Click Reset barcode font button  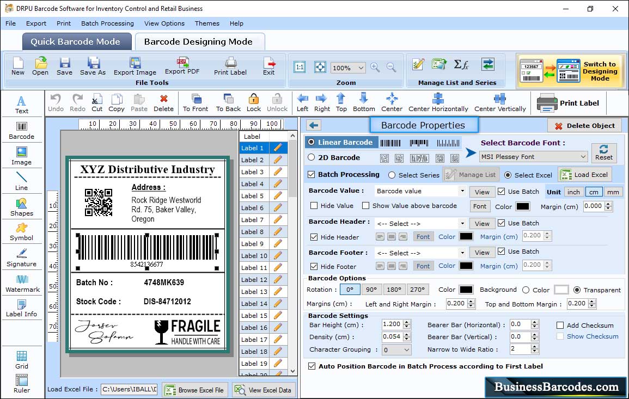(x=604, y=153)
